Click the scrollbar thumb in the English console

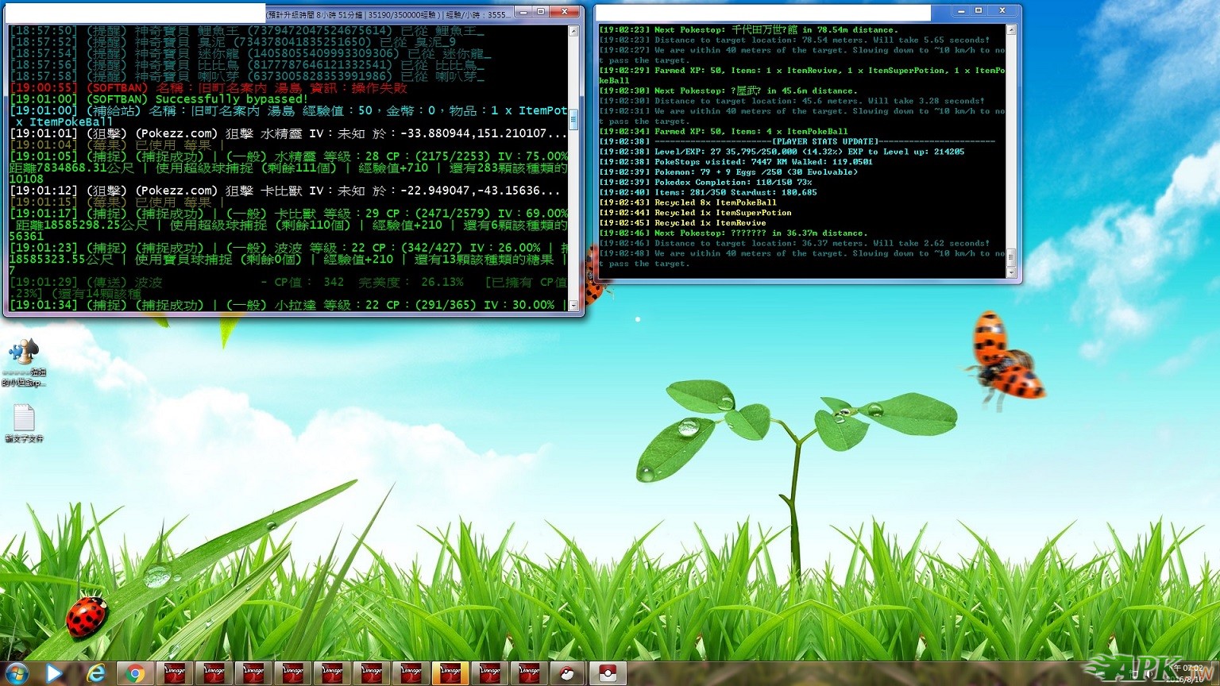(x=1011, y=257)
